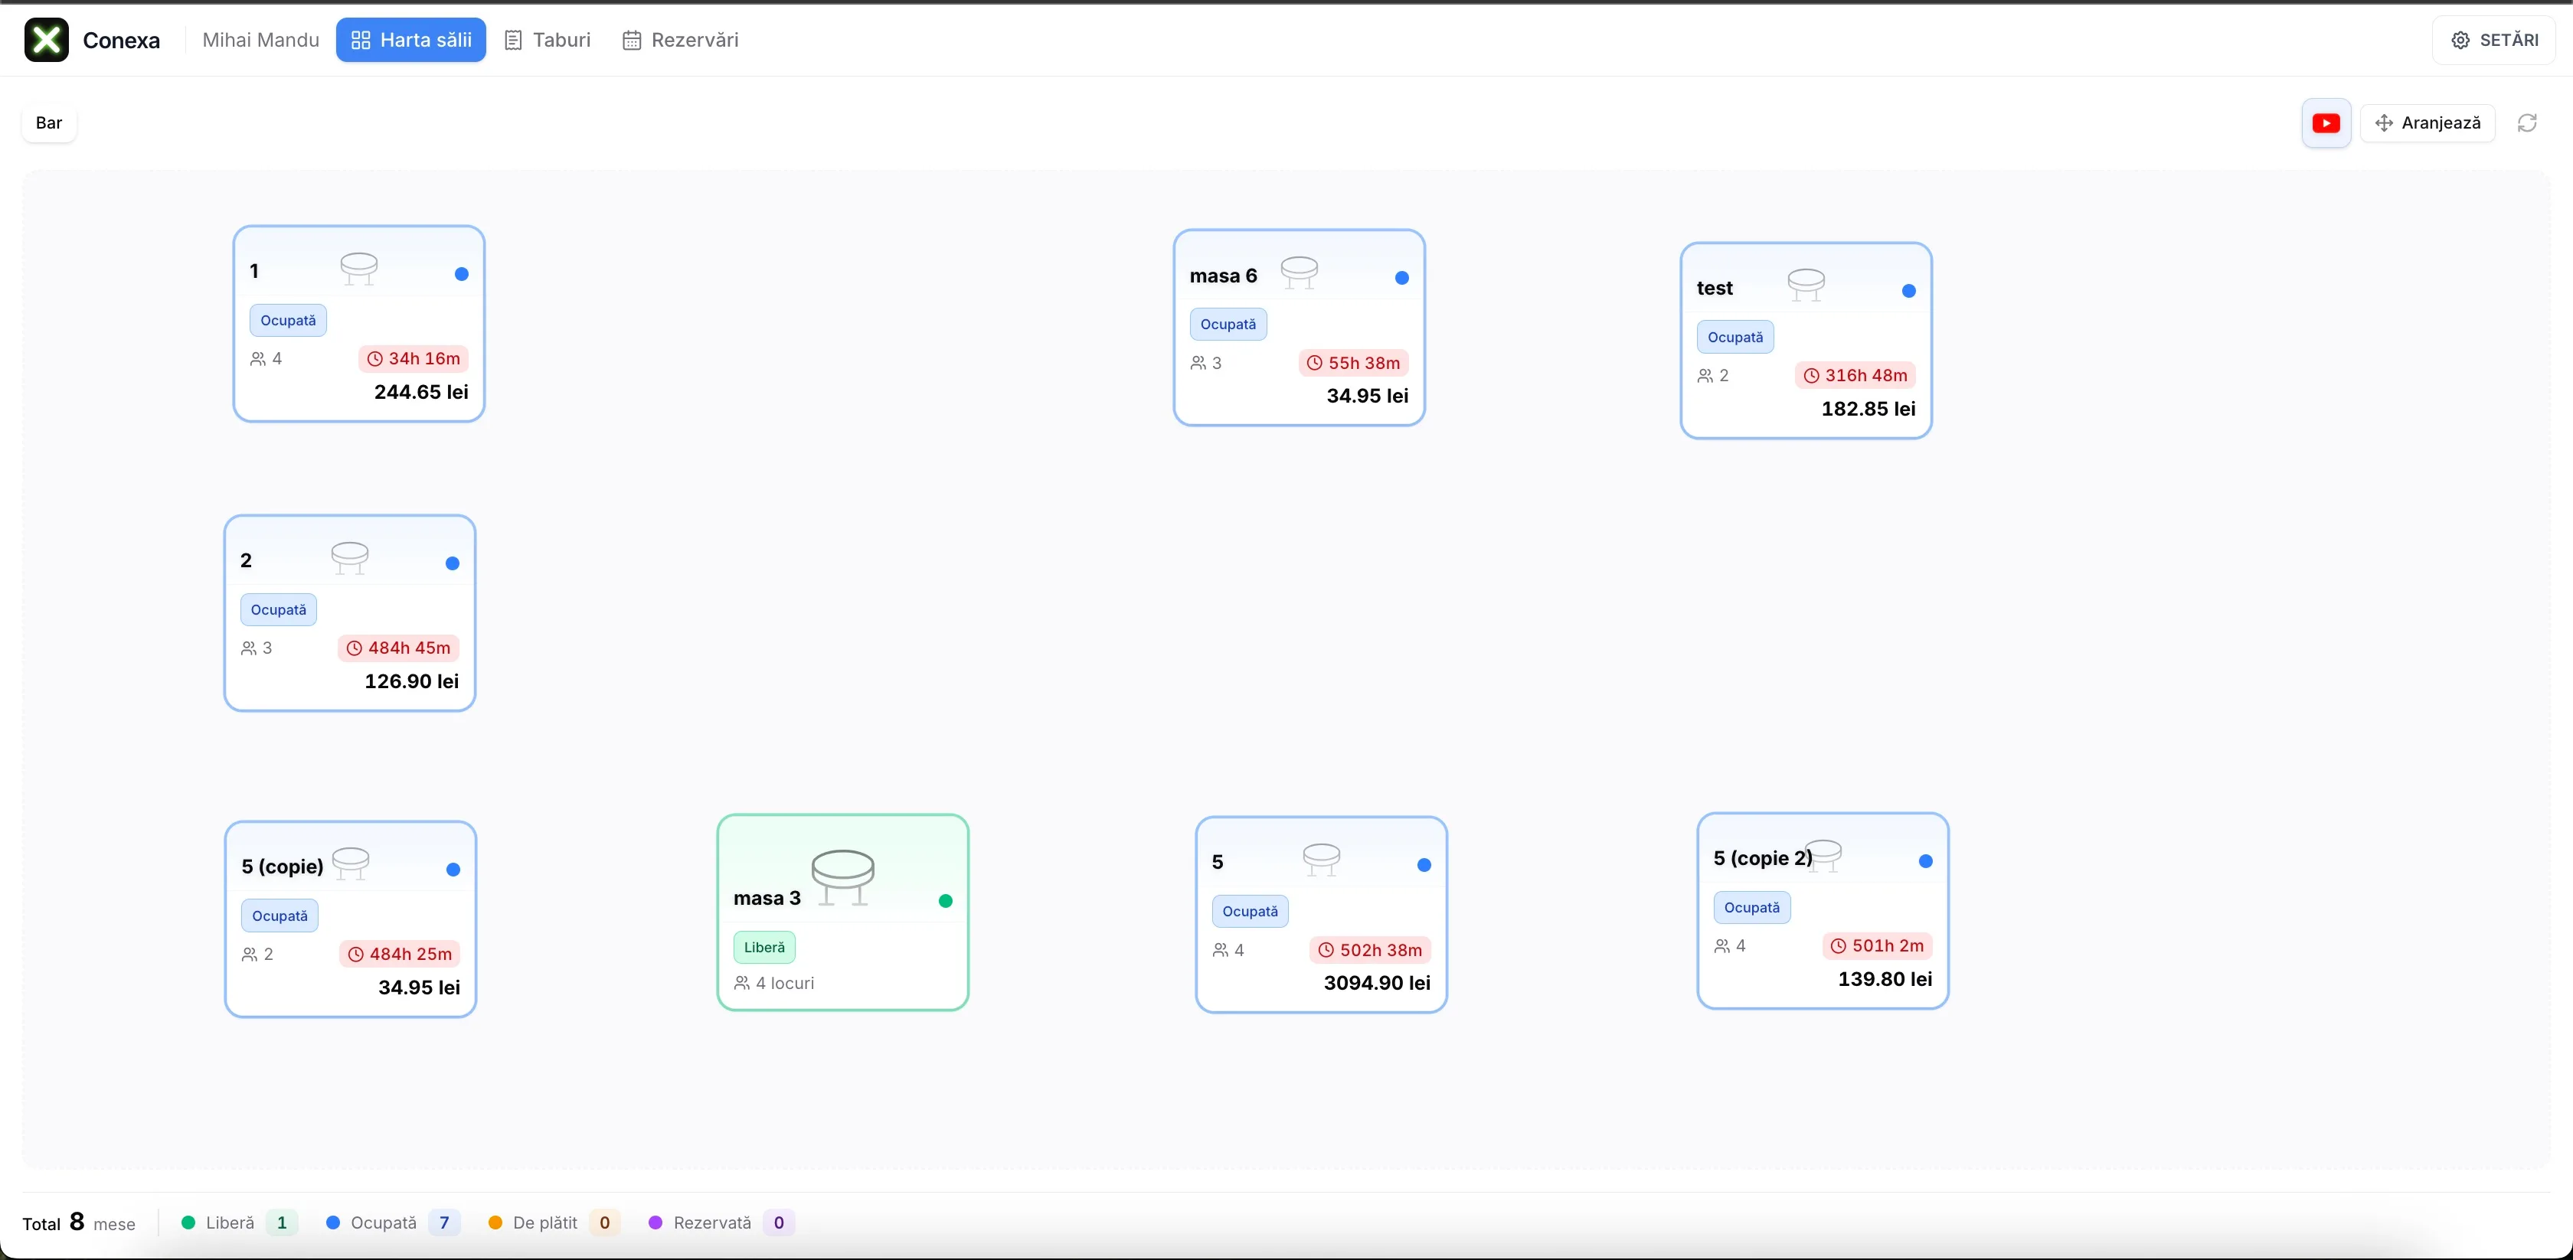
Task: Filter by Liberă in legend
Action: [x=239, y=1222]
